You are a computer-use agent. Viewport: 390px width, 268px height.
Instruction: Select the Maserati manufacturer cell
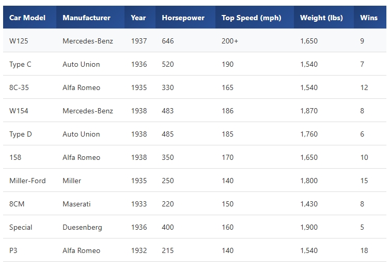tap(90, 204)
